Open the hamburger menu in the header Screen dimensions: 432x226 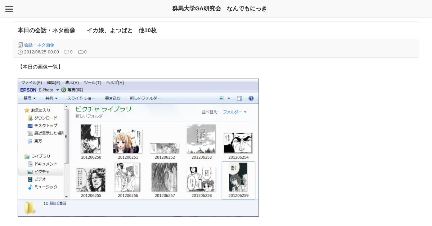[9, 9]
